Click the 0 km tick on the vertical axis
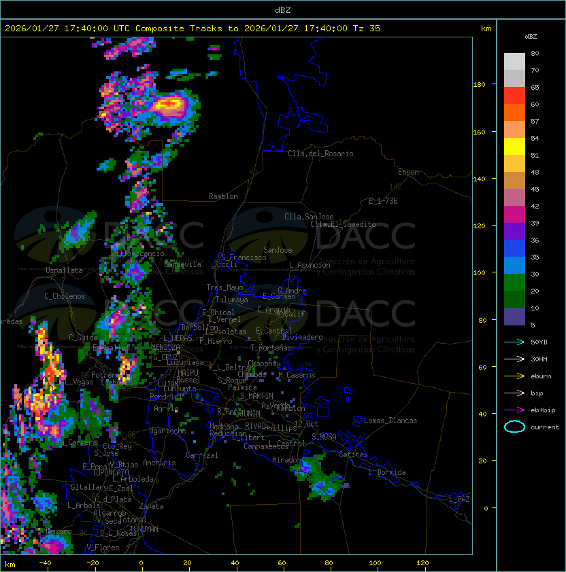Image resolution: width=566 pixels, height=572 pixels. [486, 508]
